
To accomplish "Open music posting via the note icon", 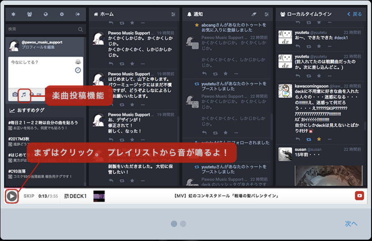I will [x=24, y=95].
